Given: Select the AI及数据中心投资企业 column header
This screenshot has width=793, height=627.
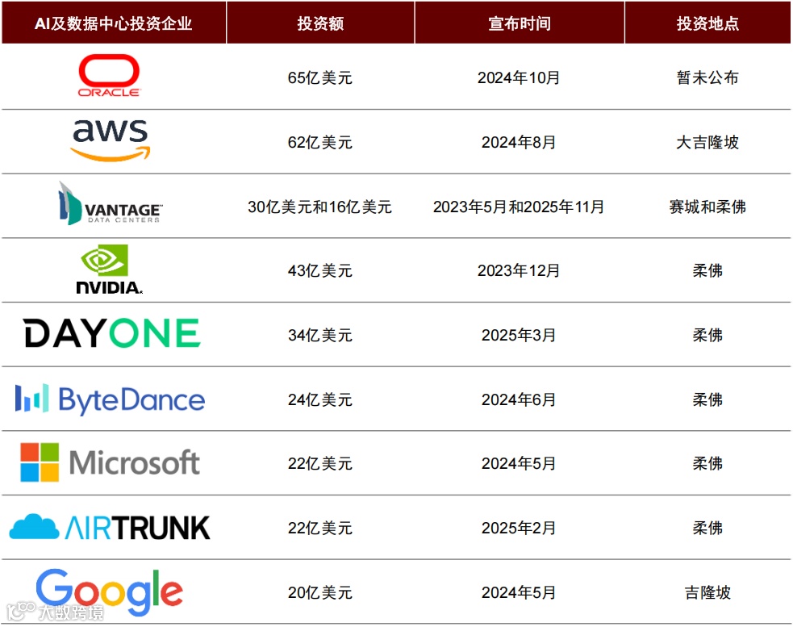Looking at the screenshot, I should 113,23.
